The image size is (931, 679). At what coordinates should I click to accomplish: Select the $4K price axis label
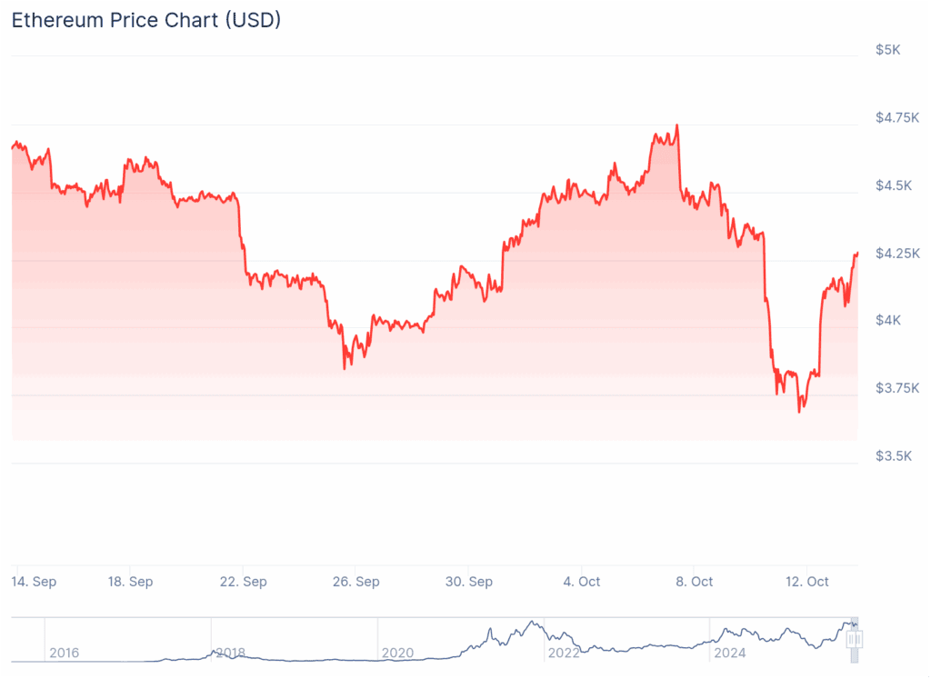coord(887,320)
